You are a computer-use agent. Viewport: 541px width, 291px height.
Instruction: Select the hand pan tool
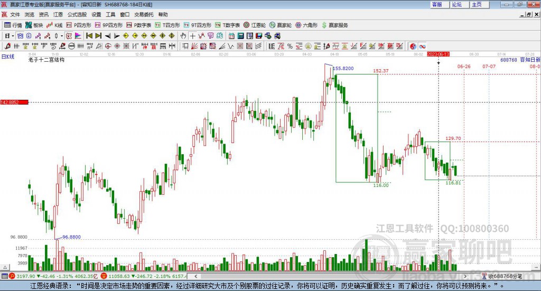tap(183, 36)
